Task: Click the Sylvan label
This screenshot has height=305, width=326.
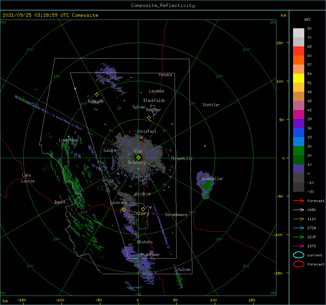Action: pos(139,107)
